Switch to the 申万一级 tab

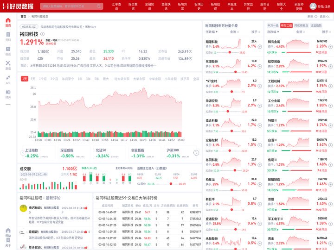tap(273, 25)
